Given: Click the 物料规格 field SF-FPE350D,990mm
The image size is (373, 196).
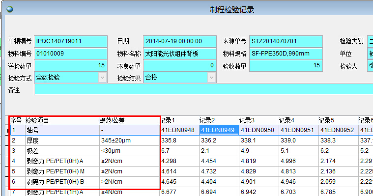Looking at the screenshot, I should [286, 54].
